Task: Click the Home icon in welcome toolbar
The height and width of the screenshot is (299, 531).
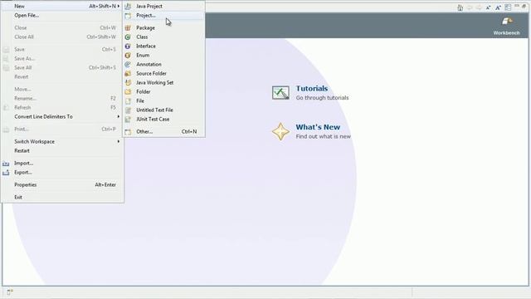Action: (x=460, y=7)
